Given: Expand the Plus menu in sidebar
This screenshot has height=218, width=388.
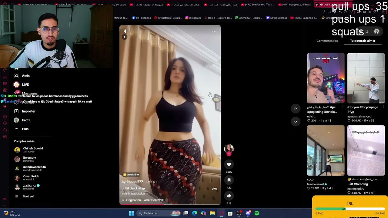Looking at the screenshot, I should tap(21, 129).
